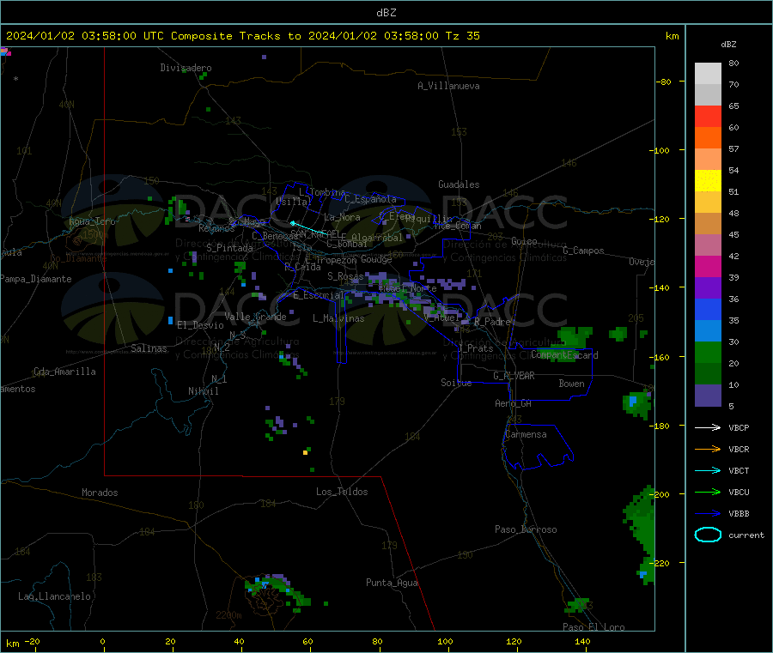Select the slate purple swatch between 10 and 5
The width and height of the screenshot is (773, 653).
708,396
